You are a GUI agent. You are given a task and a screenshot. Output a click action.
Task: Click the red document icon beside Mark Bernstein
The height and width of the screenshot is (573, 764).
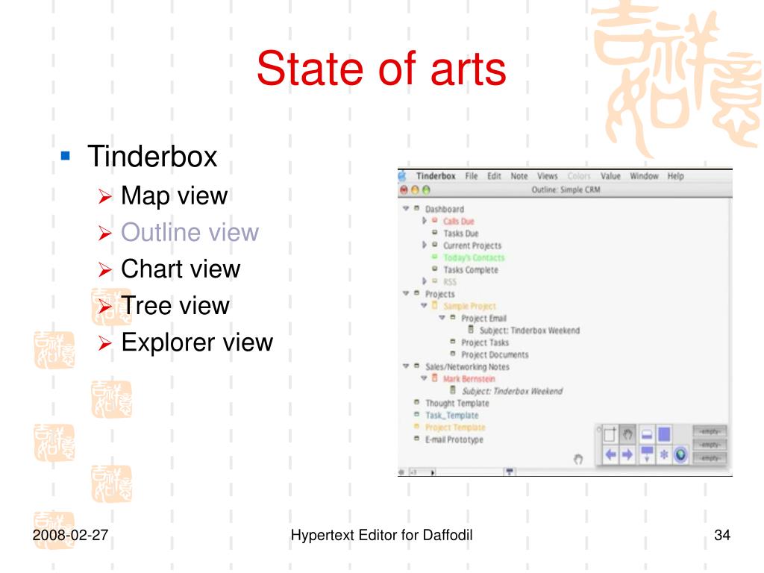click(x=435, y=378)
